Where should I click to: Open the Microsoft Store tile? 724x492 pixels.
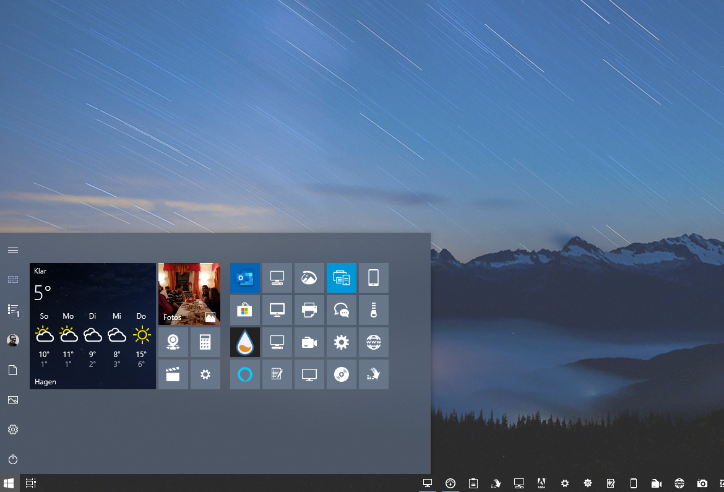pyautogui.click(x=244, y=310)
